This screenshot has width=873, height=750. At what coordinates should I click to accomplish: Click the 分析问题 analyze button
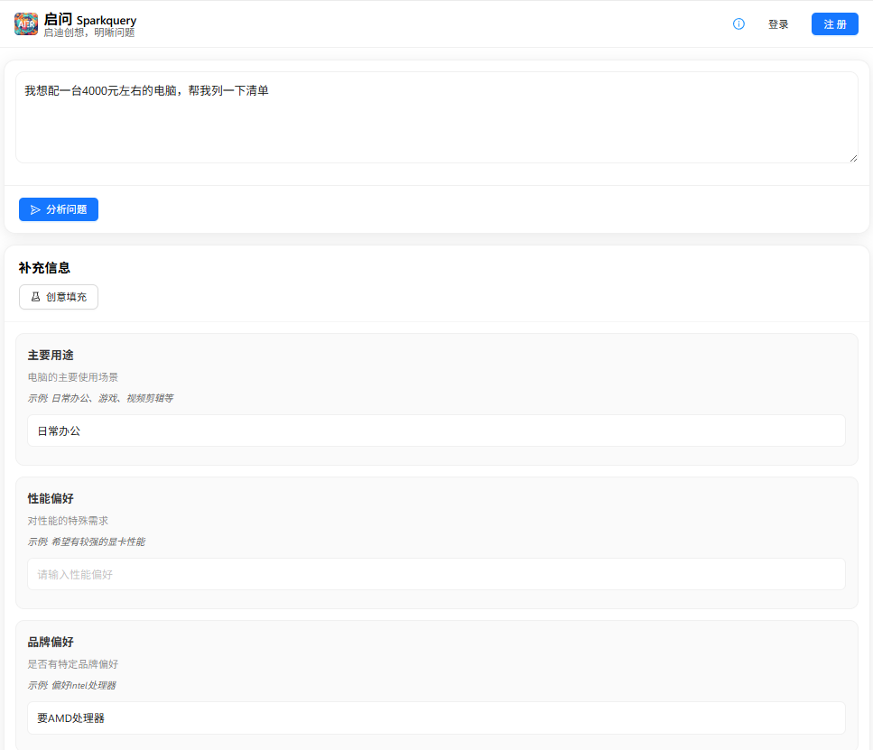coord(59,209)
